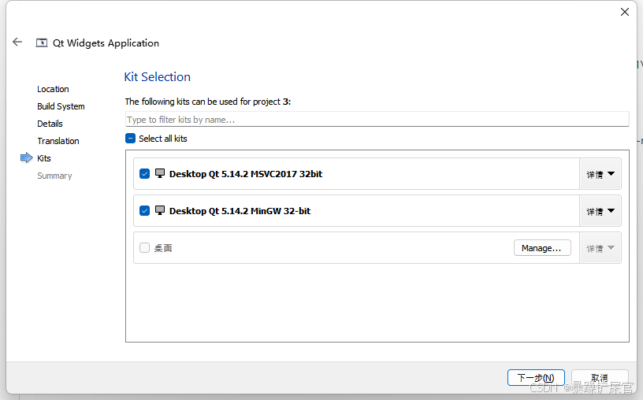Close the wizard dialog with X
This screenshot has width=643, height=400.
pyautogui.click(x=625, y=12)
